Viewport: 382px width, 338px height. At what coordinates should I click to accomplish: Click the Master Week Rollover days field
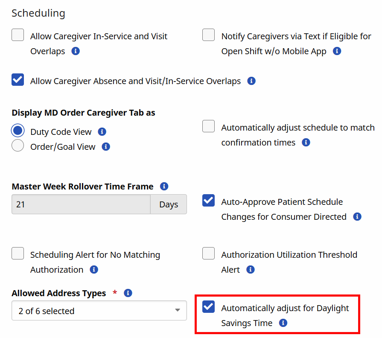(81, 204)
